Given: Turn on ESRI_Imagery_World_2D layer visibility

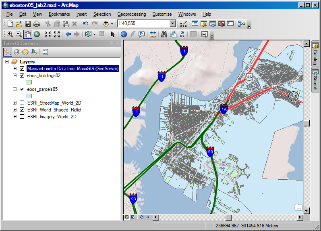Looking at the screenshot, I should [x=22, y=117].
